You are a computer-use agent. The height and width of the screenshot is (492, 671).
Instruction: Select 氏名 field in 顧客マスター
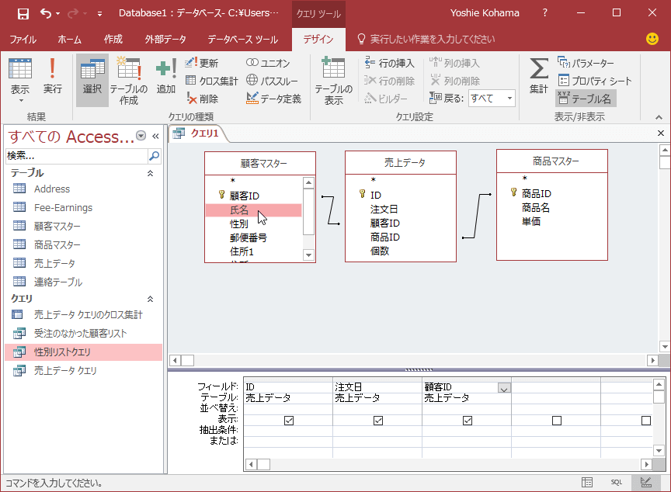pyautogui.click(x=253, y=210)
